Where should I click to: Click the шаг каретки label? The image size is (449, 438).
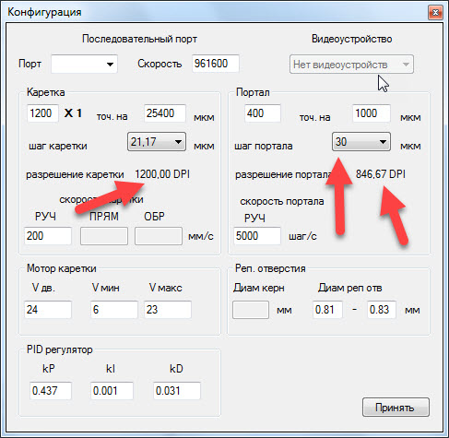[58, 146]
